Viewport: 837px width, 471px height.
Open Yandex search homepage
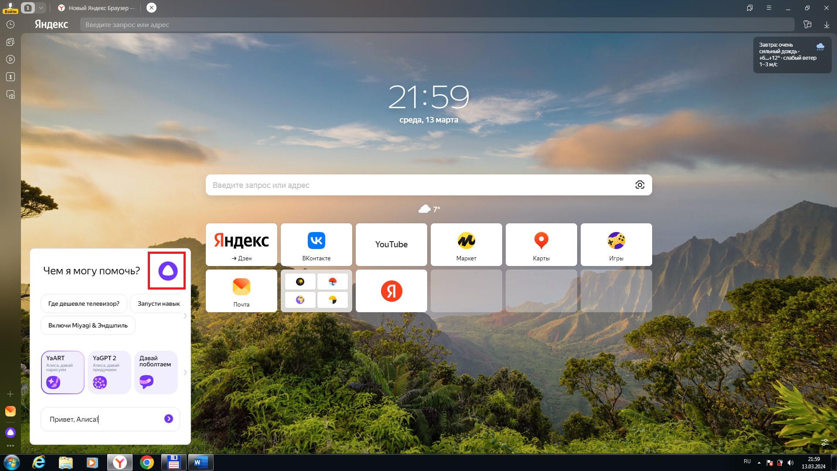pyautogui.click(x=242, y=244)
